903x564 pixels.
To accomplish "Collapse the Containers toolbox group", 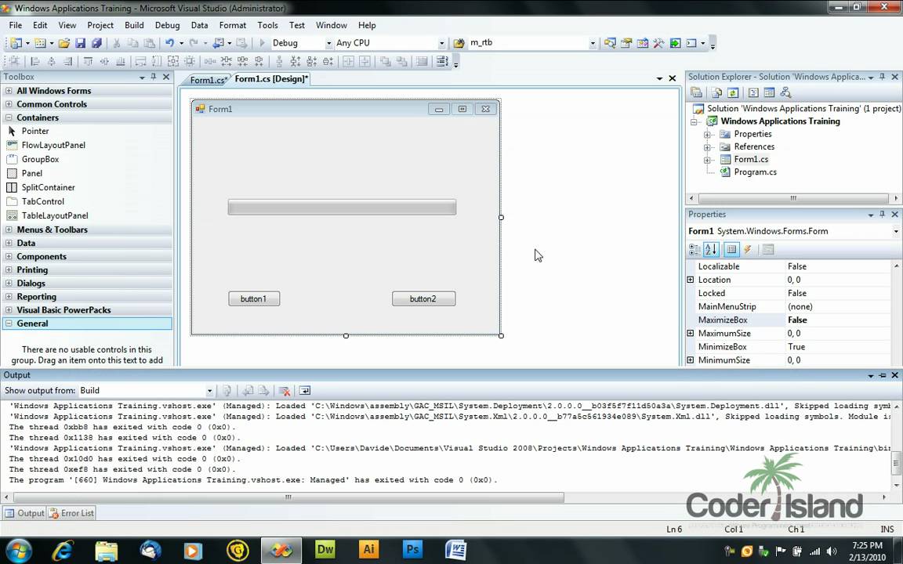I will 9,117.
